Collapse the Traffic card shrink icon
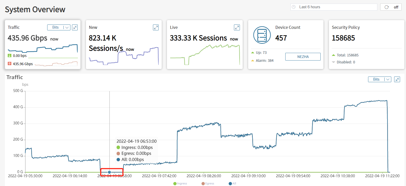This screenshot has height=186, width=406. (x=75, y=27)
